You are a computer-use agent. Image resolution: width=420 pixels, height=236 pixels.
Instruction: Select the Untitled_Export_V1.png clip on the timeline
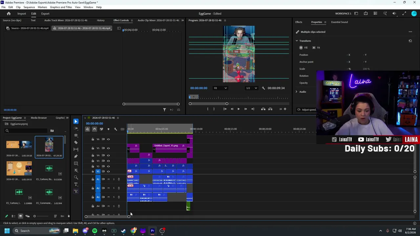(x=170, y=148)
